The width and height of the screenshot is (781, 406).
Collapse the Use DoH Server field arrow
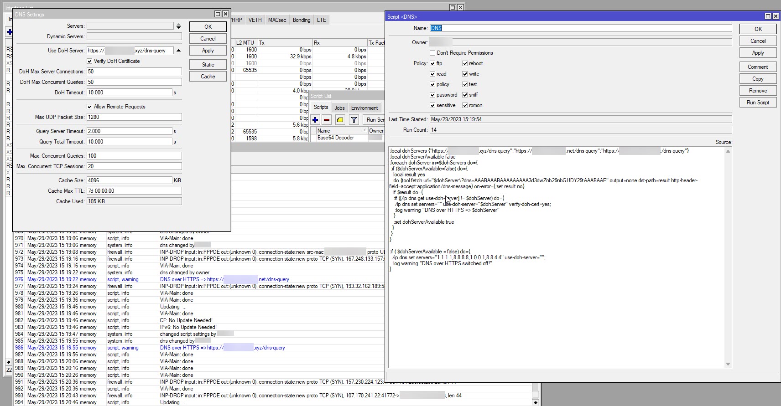(178, 51)
